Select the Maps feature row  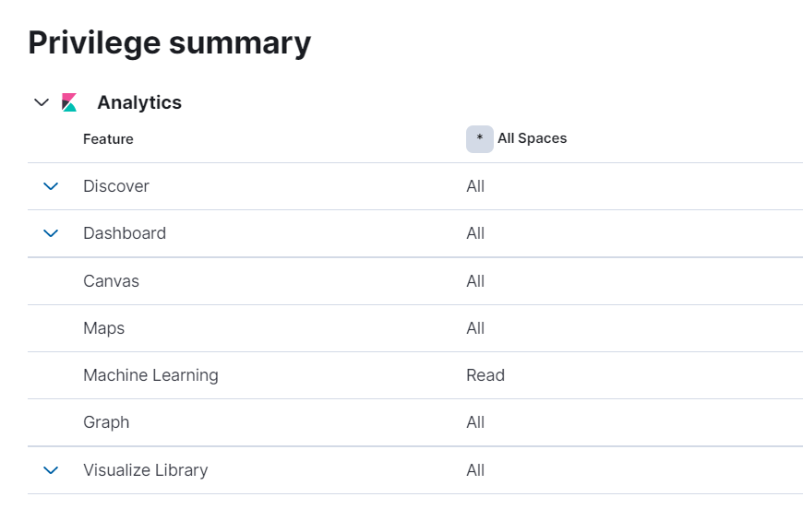(415, 328)
